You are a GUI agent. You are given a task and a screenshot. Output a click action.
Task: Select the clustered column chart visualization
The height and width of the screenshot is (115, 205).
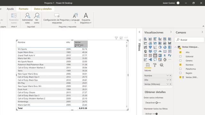pos(160,39)
